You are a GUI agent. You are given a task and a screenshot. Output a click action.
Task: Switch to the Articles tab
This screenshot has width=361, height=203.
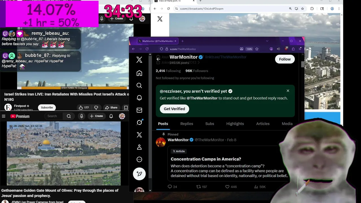coord(263,124)
